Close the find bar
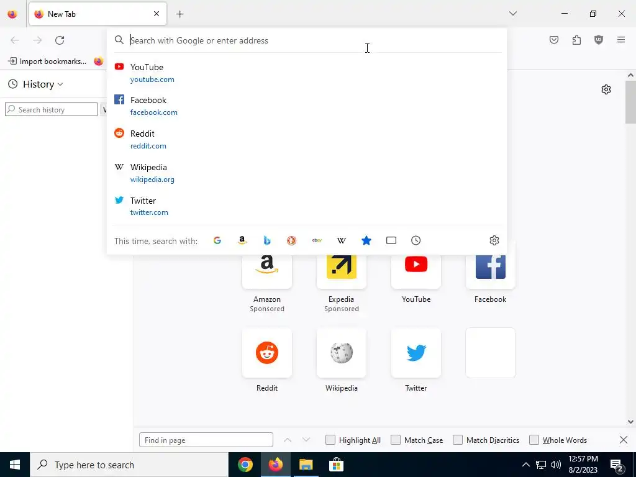The height and width of the screenshot is (477, 636). point(624,440)
